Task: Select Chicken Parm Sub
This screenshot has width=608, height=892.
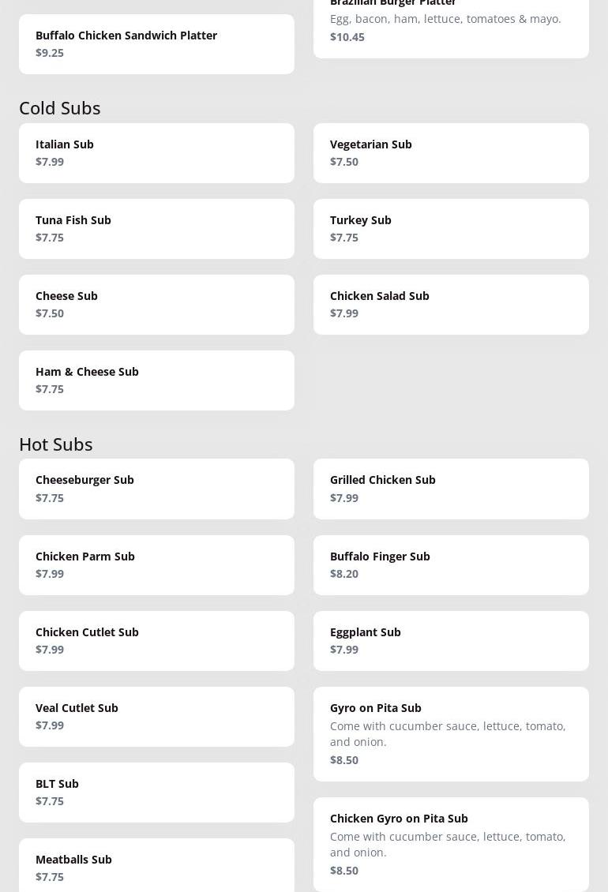Action: [156, 565]
